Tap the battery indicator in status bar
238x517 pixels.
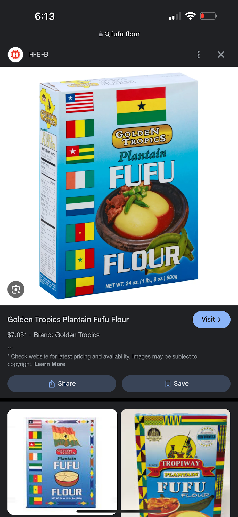point(209,16)
